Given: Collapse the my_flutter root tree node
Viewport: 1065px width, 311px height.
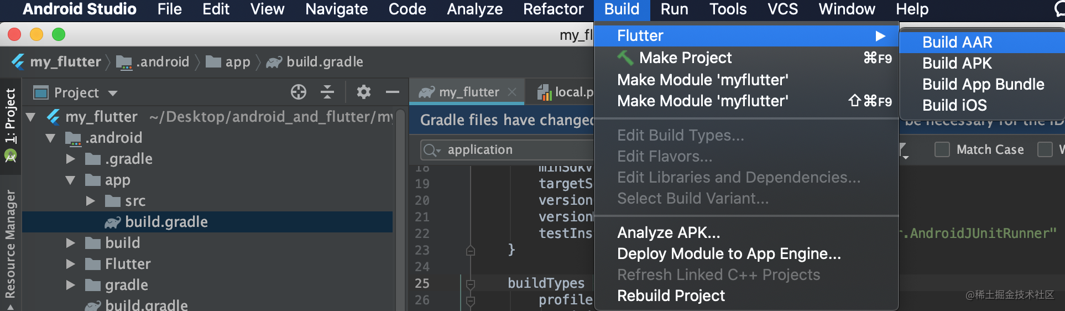Looking at the screenshot, I should (31, 117).
